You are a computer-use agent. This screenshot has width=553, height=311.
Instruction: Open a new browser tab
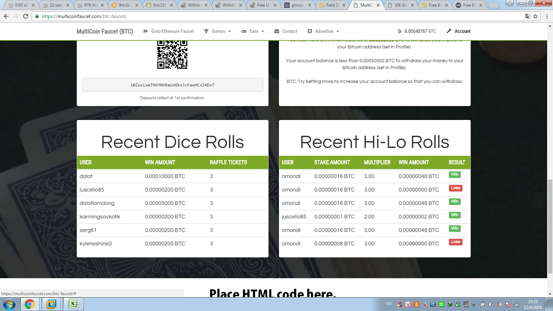493,5
